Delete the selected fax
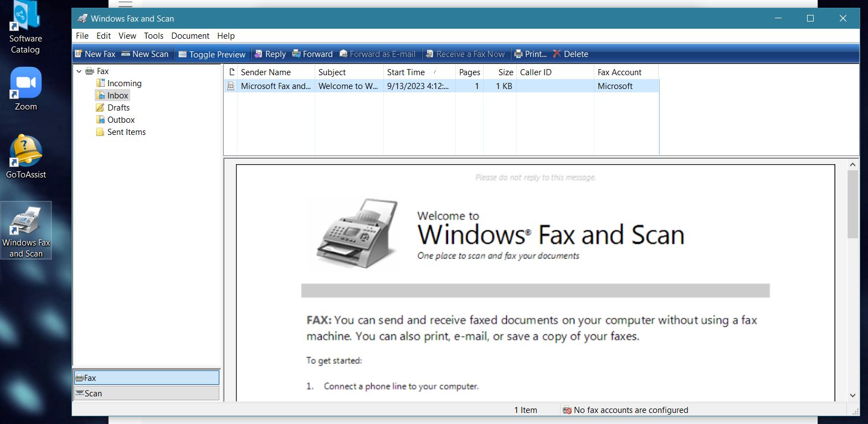The width and height of the screenshot is (868, 424). point(570,54)
